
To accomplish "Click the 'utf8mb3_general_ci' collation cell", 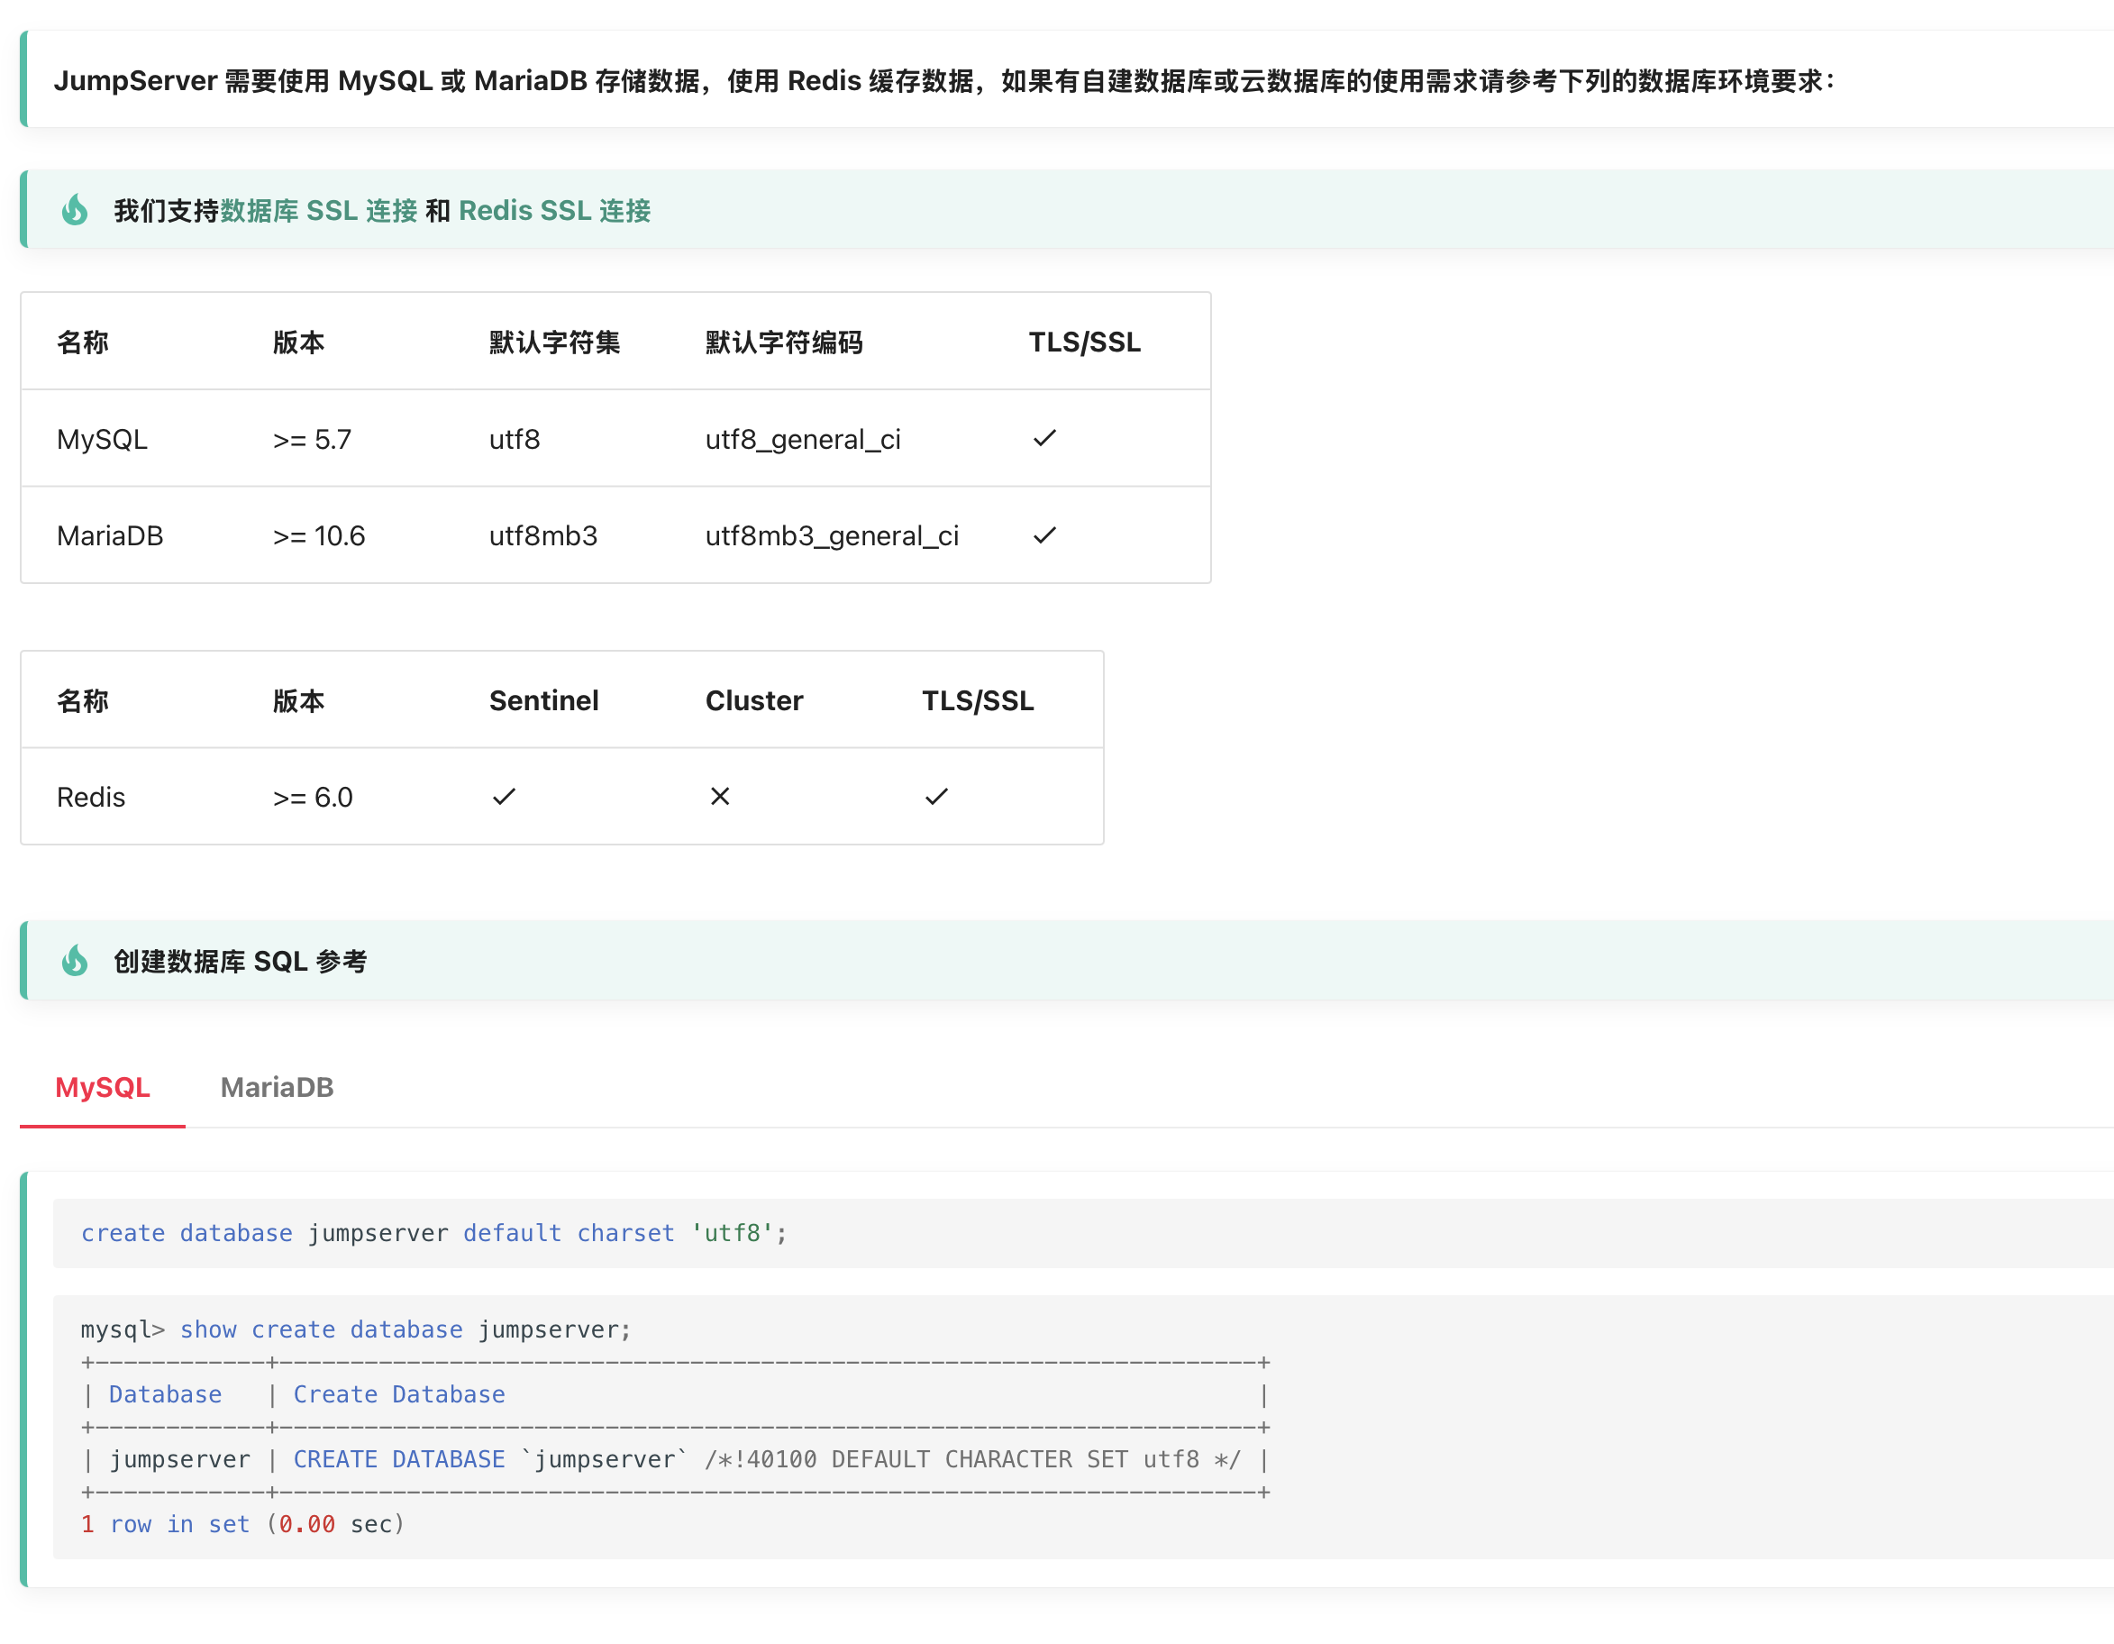I will click(x=832, y=535).
